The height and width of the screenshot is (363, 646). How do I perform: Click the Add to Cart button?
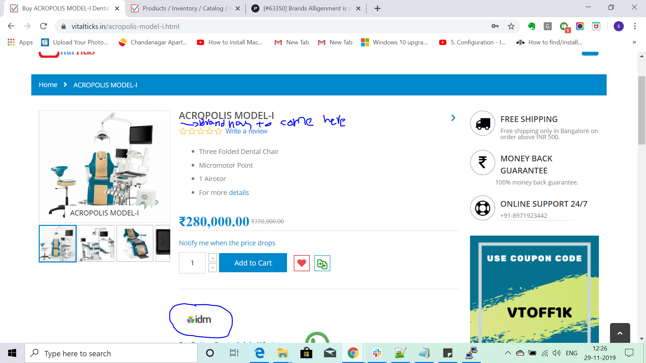coord(253,263)
